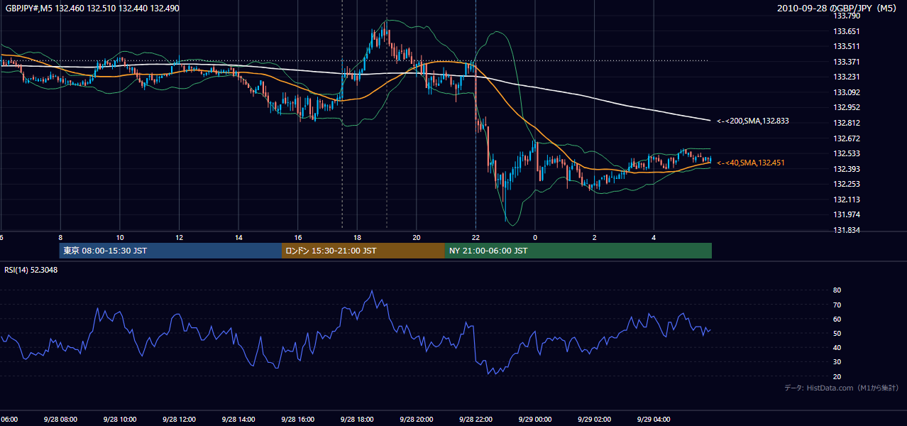The height and width of the screenshot is (426, 907).
Task: Select the 200 SMA 132.833 label
Action: click(752, 121)
